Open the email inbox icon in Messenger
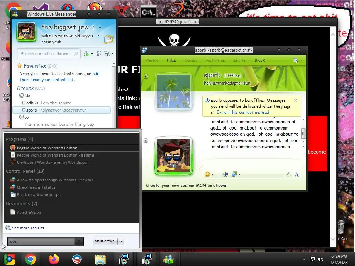 point(109,39)
